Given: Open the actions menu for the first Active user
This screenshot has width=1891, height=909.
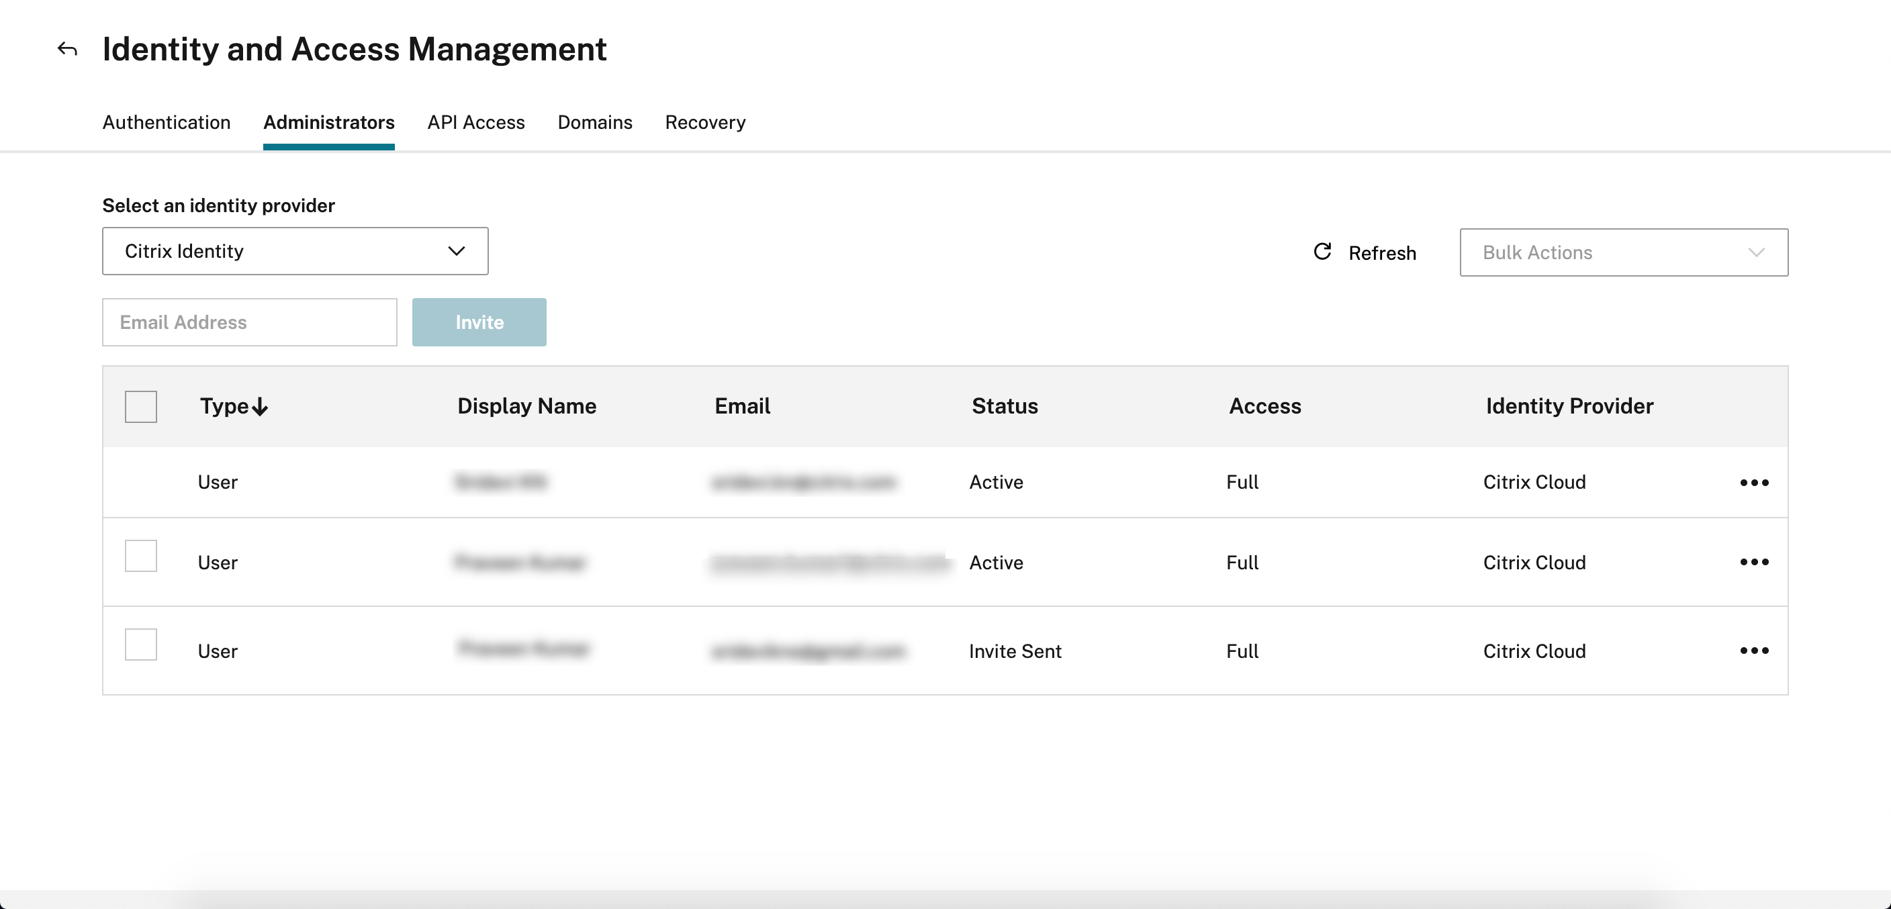Looking at the screenshot, I should [1754, 482].
